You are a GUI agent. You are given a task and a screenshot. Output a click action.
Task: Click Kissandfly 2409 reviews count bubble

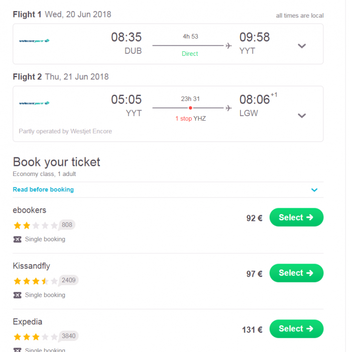pos(69,280)
